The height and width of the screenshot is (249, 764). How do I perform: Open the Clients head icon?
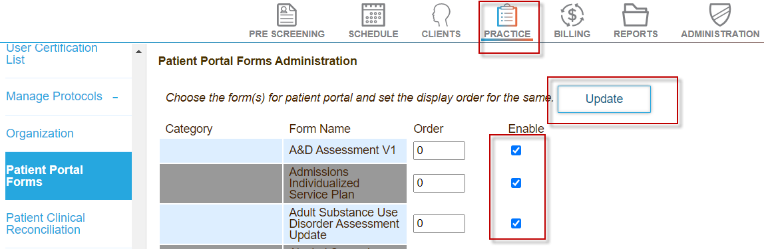click(441, 15)
